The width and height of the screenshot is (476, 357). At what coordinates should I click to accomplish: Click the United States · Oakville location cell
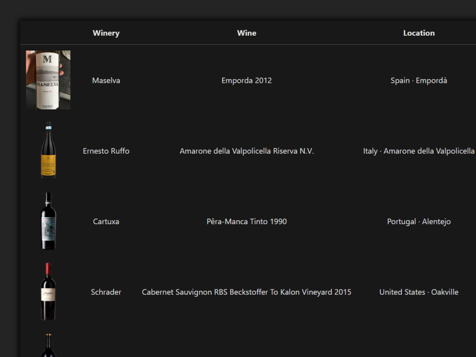tap(418, 292)
